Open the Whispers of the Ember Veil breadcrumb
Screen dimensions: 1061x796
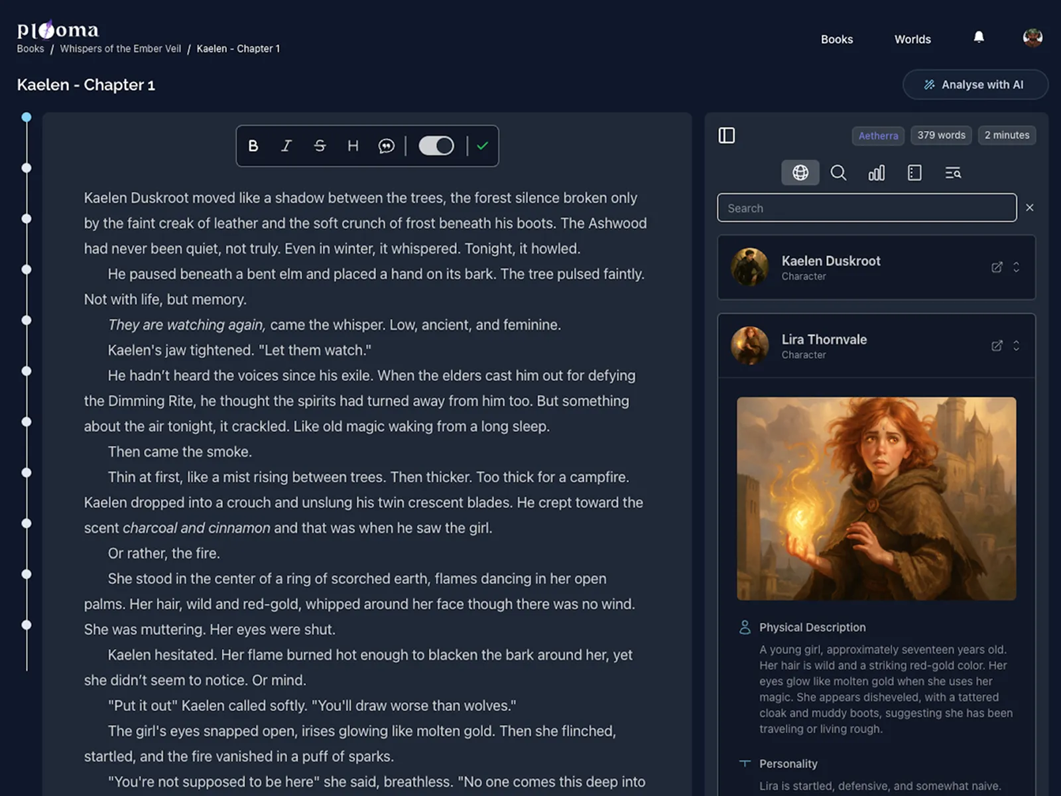click(120, 49)
